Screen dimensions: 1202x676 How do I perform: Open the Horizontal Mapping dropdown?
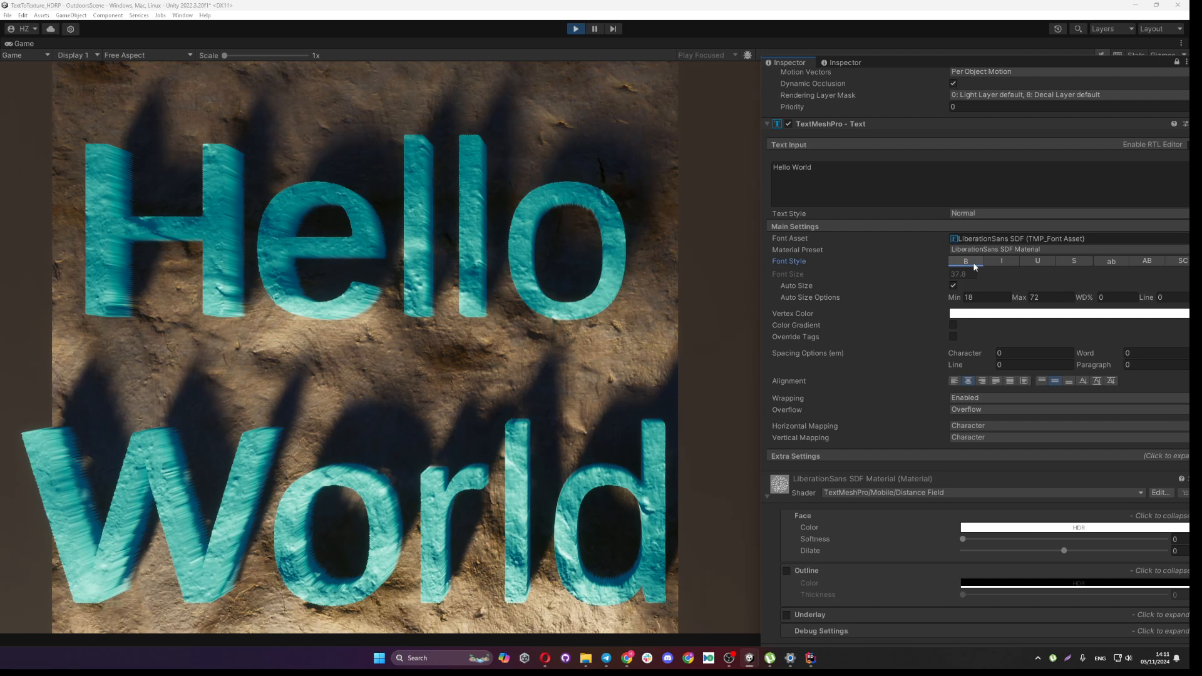click(x=1069, y=426)
